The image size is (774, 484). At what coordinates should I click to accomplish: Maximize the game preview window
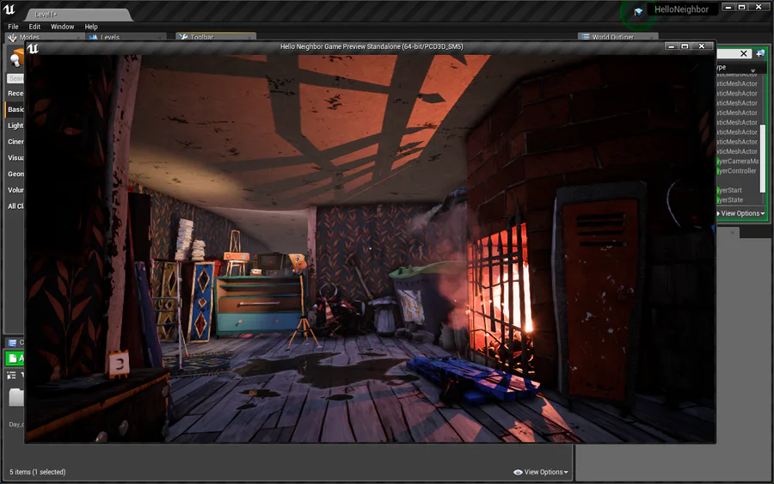[x=685, y=46]
